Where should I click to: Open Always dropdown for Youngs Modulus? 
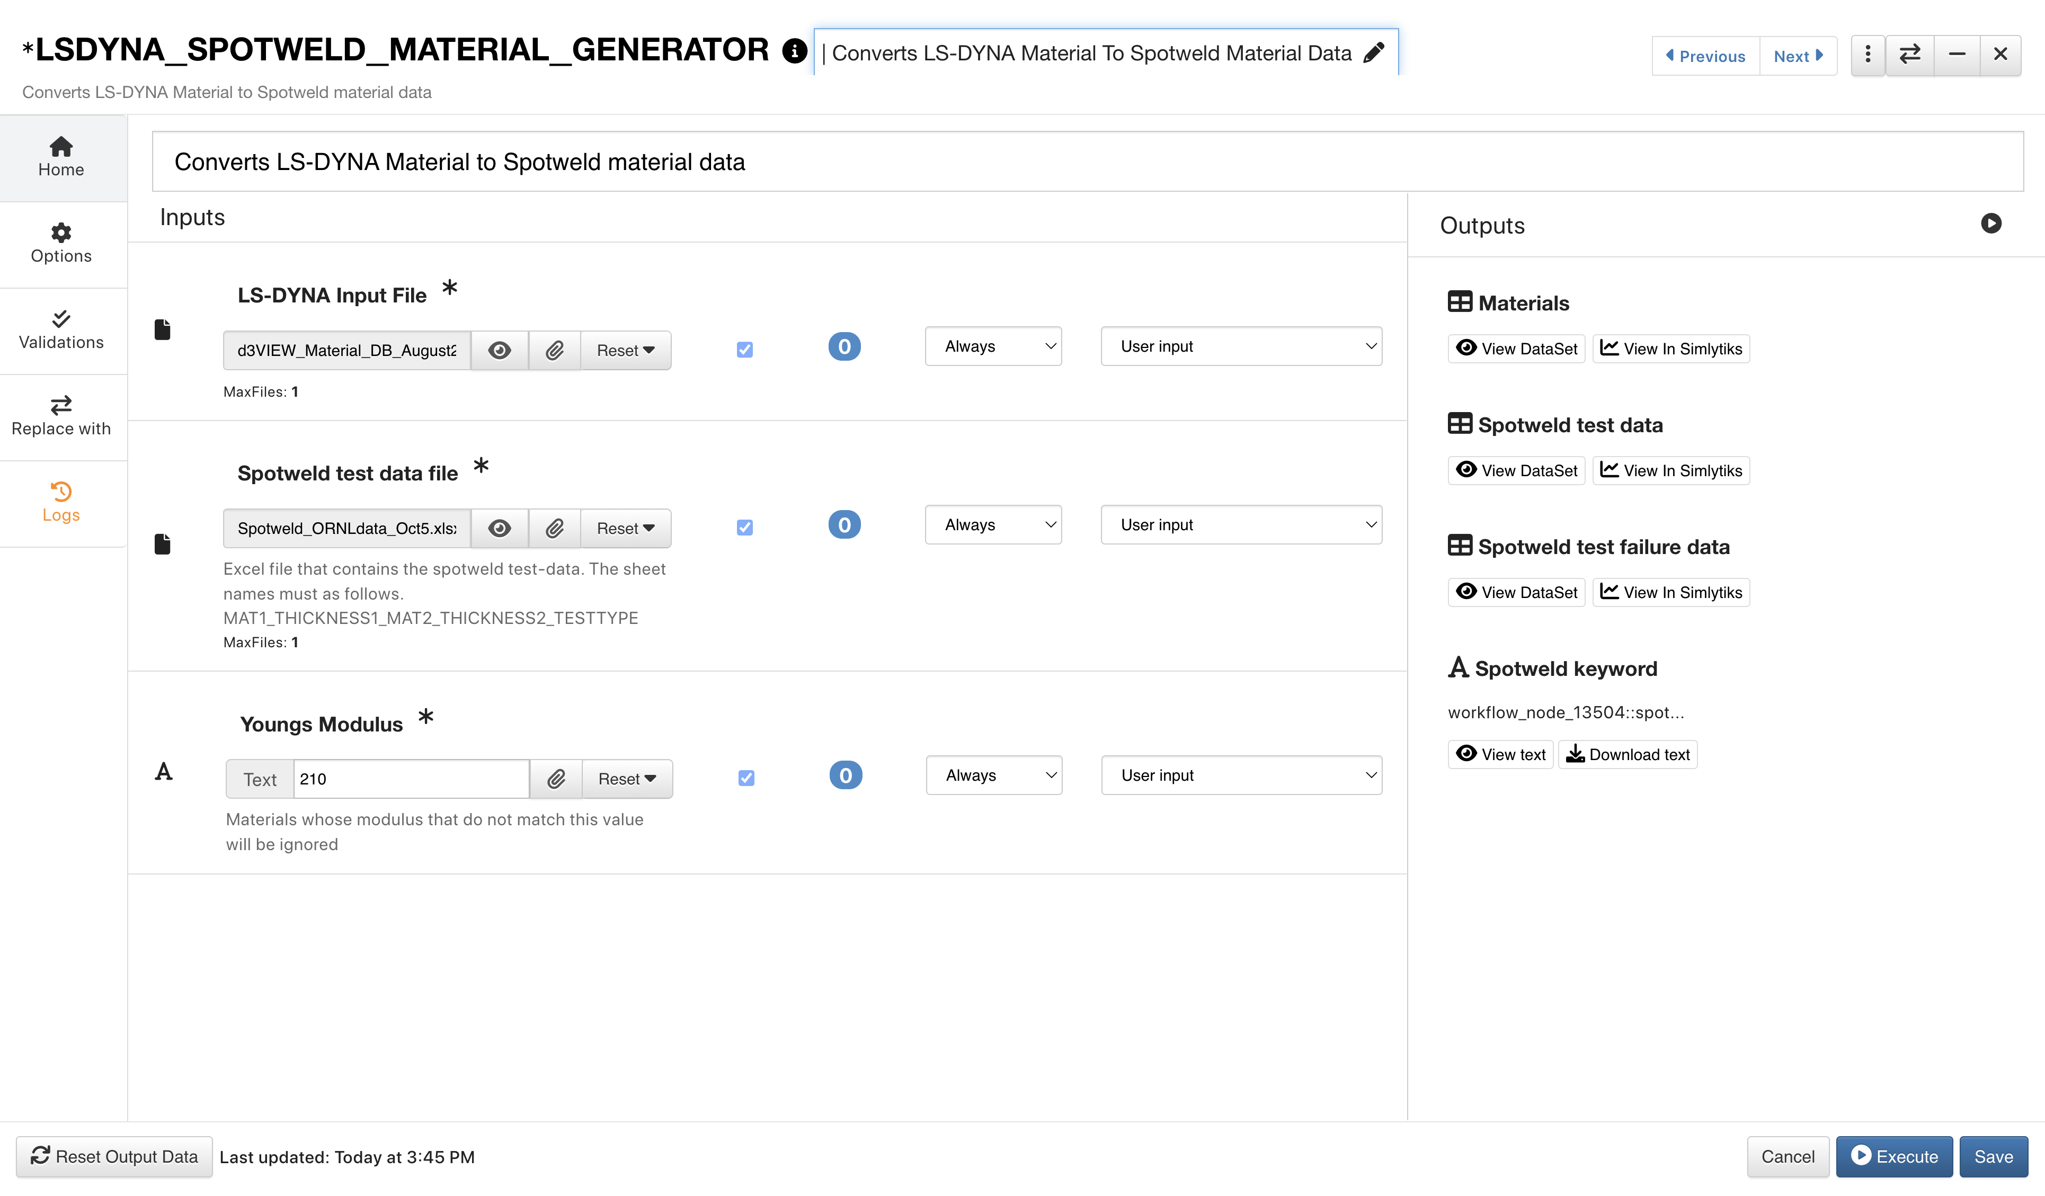tap(994, 775)
